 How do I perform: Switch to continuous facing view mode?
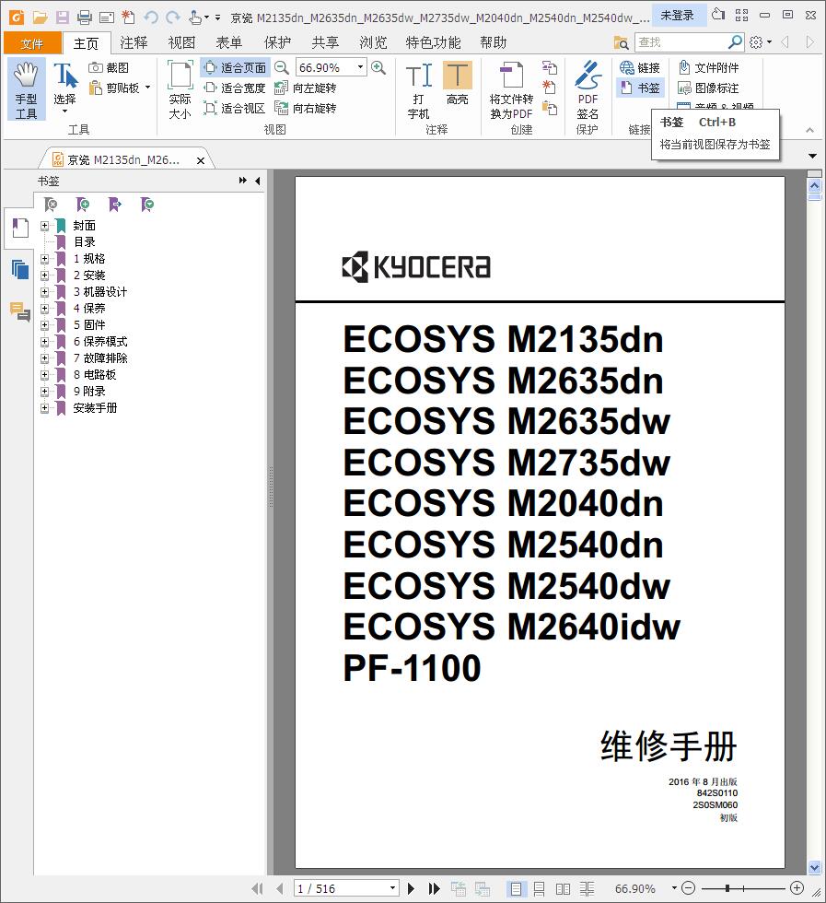(x=587, y=888)
